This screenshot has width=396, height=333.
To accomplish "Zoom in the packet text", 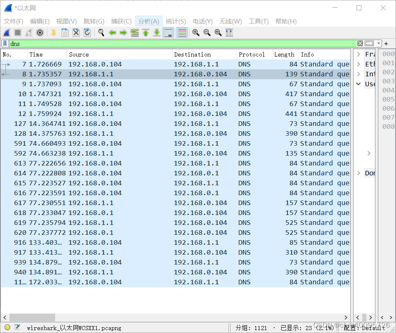I will 196,33.
